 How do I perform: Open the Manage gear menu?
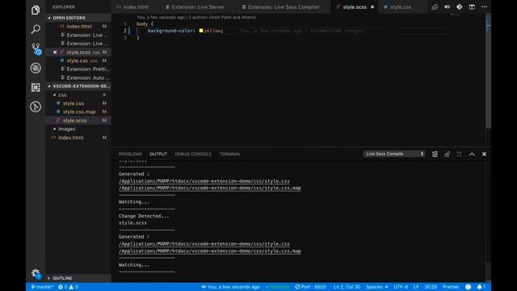point(36,273)
